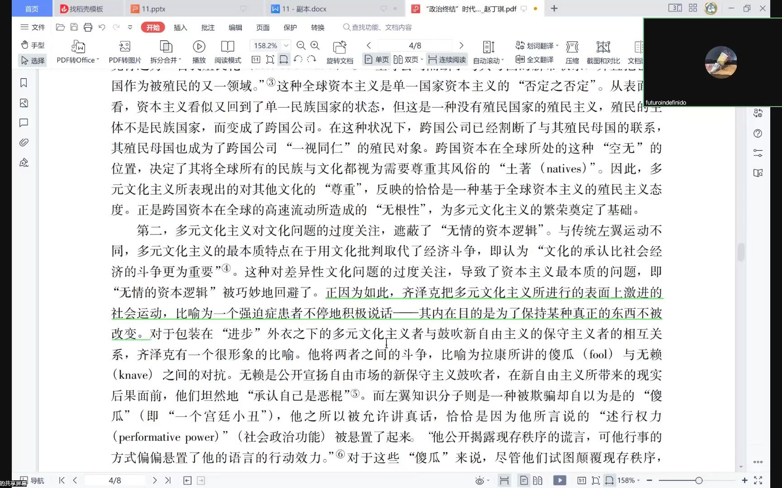Click the PDF转图片 tool
782x488 pixels.
click(x=125, y=52)
